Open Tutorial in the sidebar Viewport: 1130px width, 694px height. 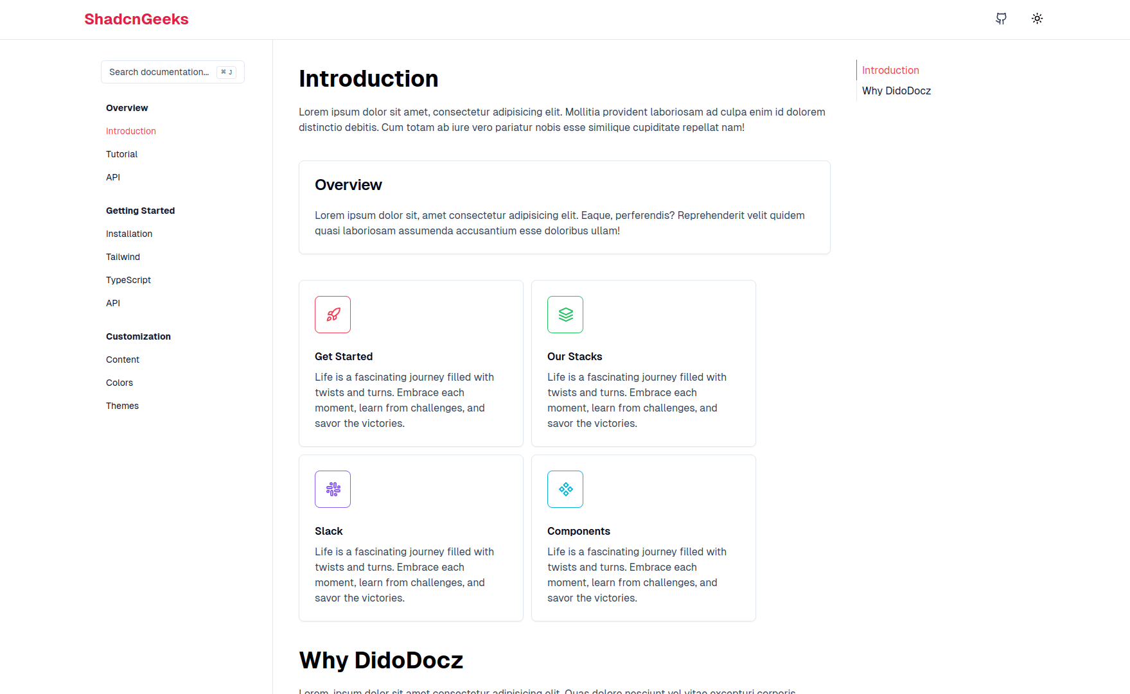click(122, 154)
